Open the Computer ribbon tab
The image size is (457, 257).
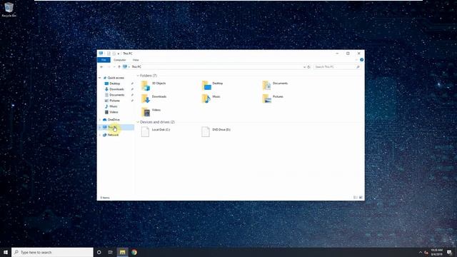click(x=119, y=60)
